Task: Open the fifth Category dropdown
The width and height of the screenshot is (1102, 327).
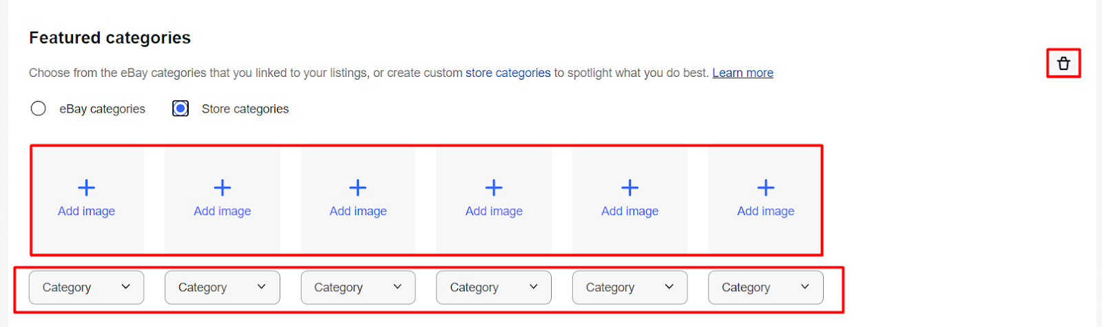Action: [x=630, y=287]
